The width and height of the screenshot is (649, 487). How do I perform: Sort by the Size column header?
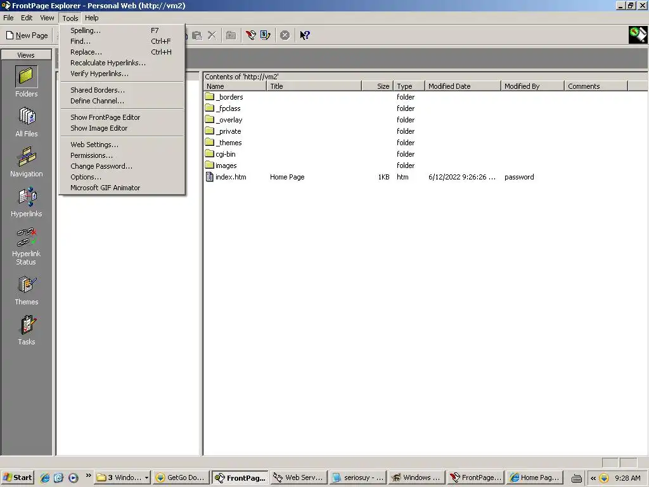tap(378, 86)
